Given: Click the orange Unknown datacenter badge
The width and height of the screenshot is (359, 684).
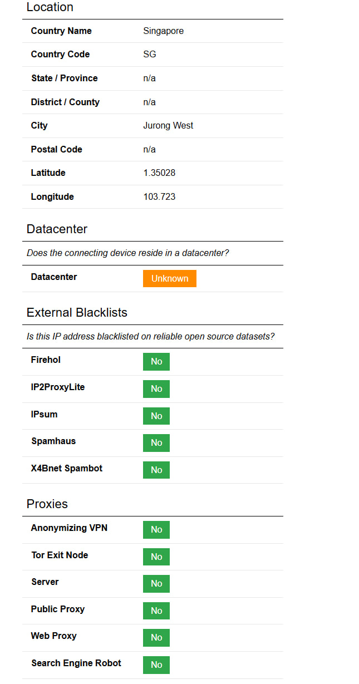Looking at the screenshot, I should [x=170, y=278].
